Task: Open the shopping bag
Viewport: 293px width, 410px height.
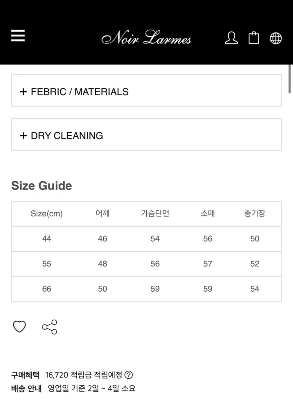Action: pos(254,38)
